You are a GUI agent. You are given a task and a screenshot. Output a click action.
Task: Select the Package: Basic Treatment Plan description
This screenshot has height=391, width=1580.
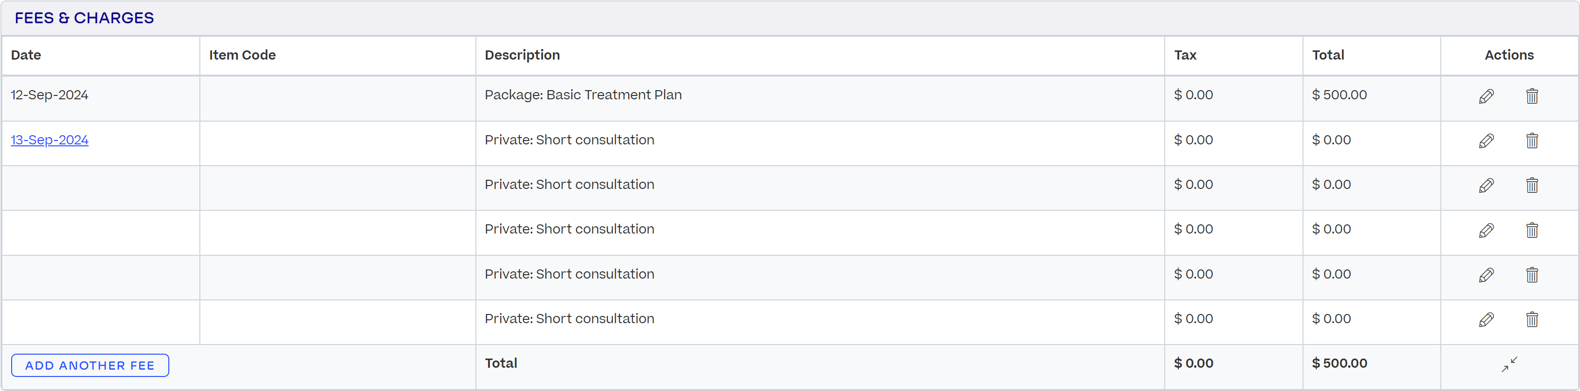coord(583,95)
